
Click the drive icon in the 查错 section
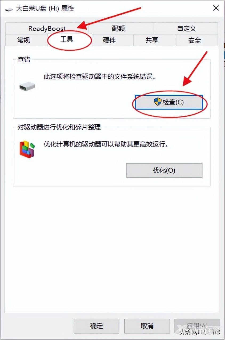27,86
